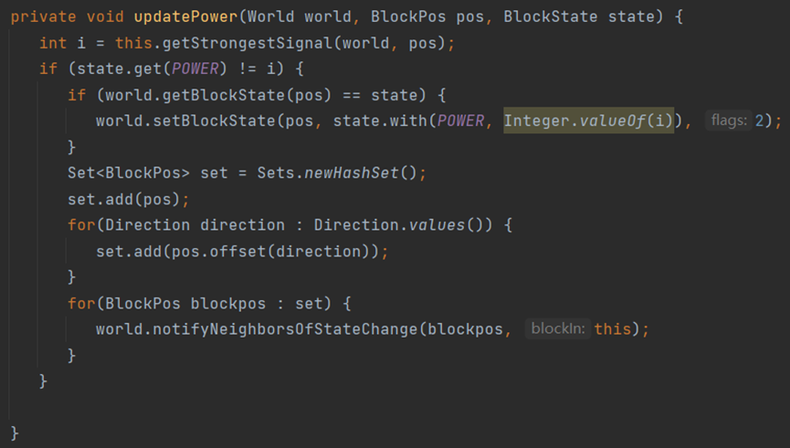The image size is (790, 448).
Task: Click the 'flags:' parameter hint
Action: click(729, 120)
